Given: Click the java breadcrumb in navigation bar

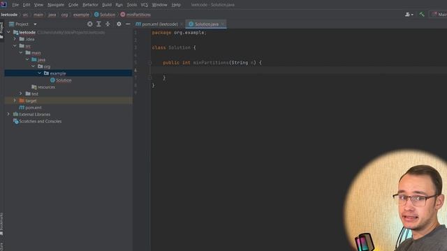Looking at the screenshot, I should click(x=52, y=15).
